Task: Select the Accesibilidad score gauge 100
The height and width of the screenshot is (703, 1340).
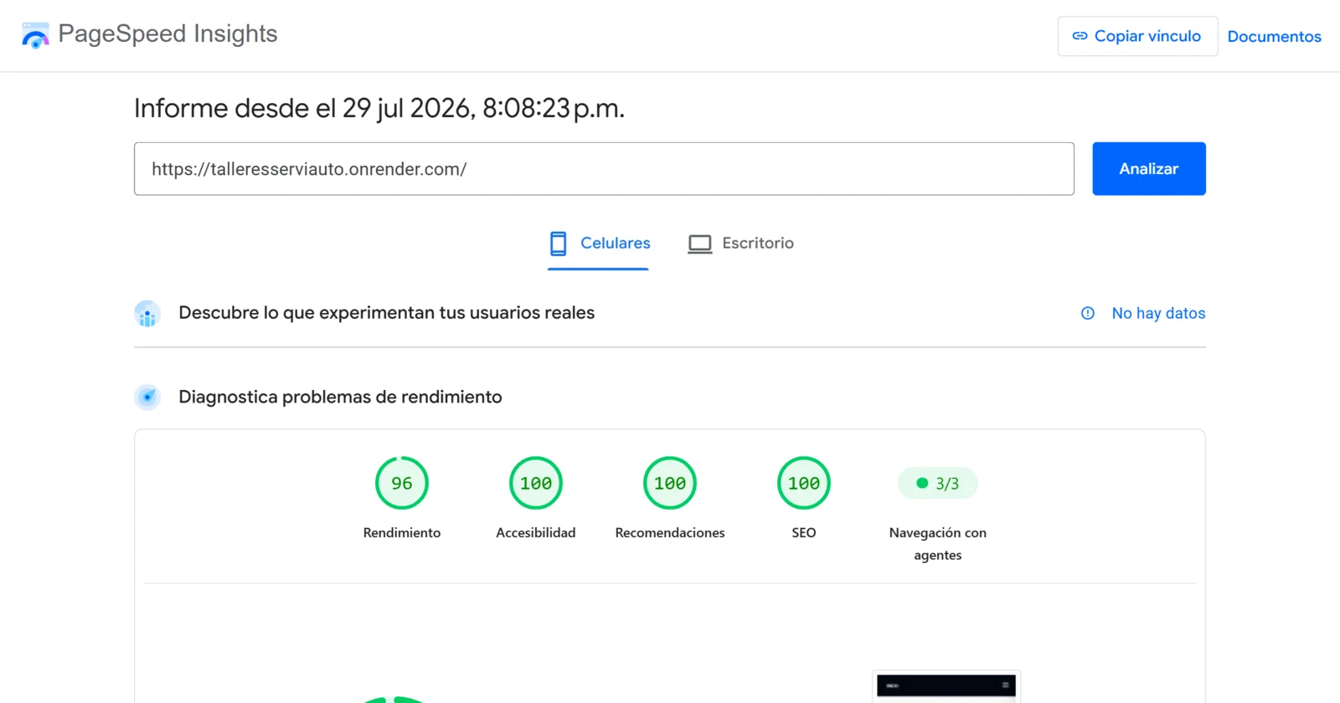Action: click(536, 483)
